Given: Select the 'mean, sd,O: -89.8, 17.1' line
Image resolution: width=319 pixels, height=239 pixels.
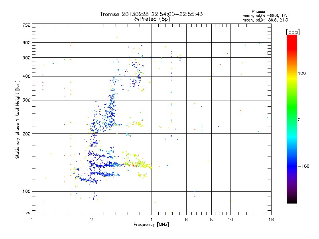Looking at the screenshot, I should [x=266, y=16].
